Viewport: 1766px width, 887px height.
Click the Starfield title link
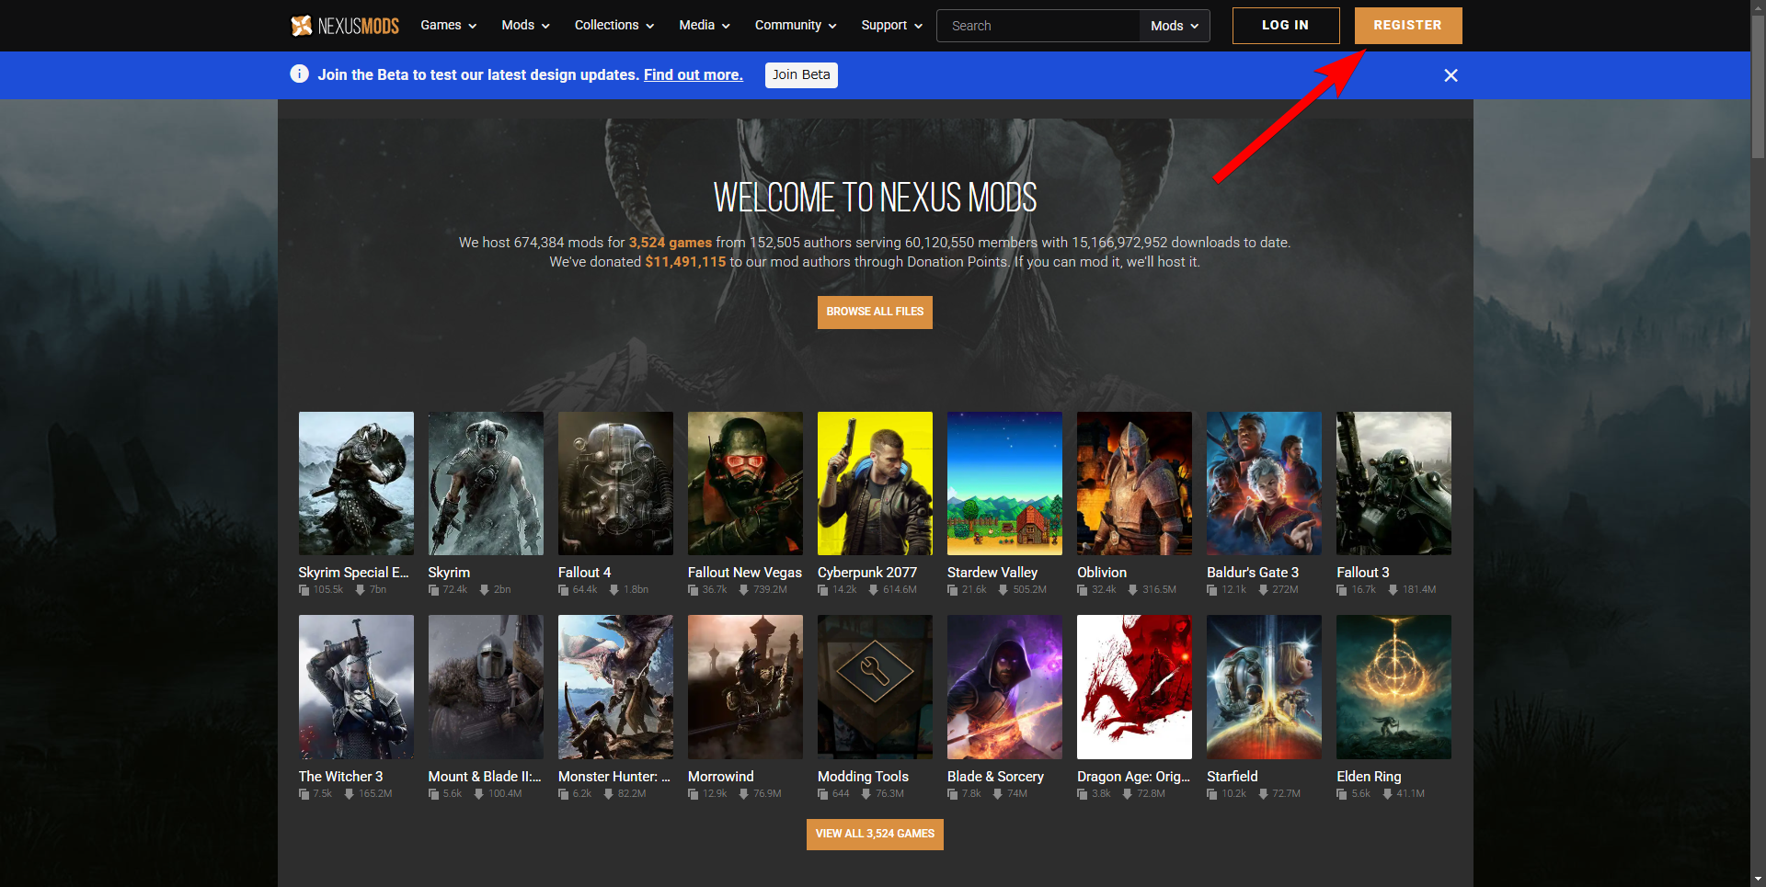[1233, 777]
